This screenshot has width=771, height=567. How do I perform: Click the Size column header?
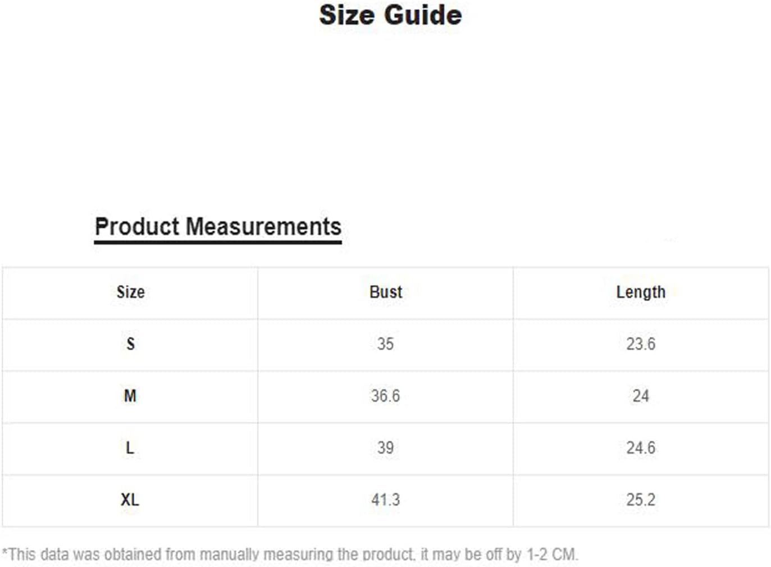130,292
